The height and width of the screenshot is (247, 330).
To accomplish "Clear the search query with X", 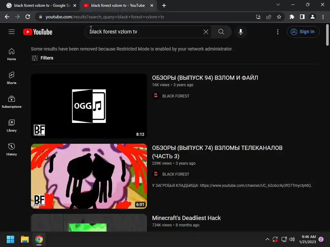I will tap(206, 32).
